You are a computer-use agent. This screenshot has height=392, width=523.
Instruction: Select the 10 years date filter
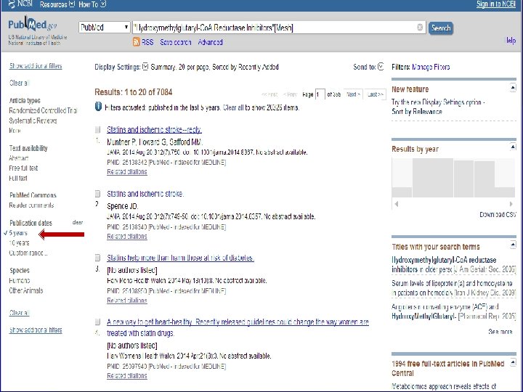[x=19, y=242]
